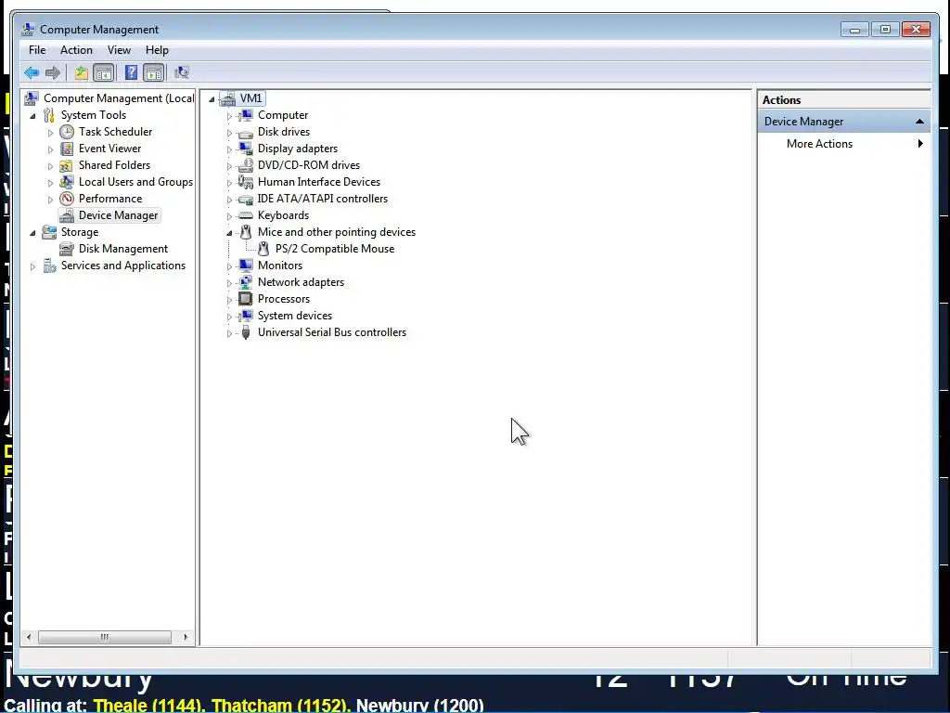
Task: Select PS/2 Compatible Mouse device
Action: [x=334, y=249]
